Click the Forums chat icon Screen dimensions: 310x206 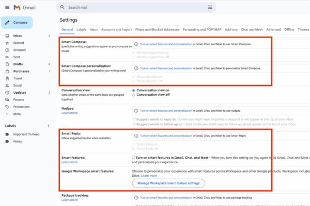coord(7,99)
